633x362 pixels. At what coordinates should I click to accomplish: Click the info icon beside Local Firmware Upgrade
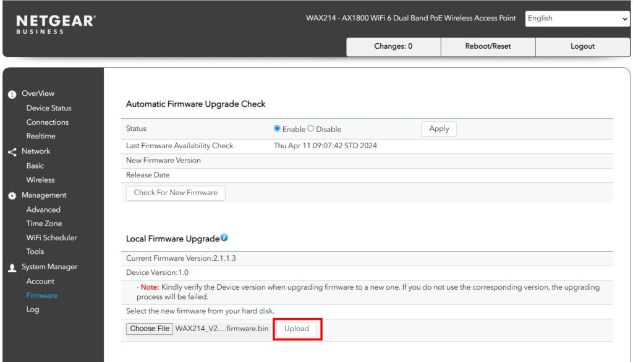click(x=224, y=238)
